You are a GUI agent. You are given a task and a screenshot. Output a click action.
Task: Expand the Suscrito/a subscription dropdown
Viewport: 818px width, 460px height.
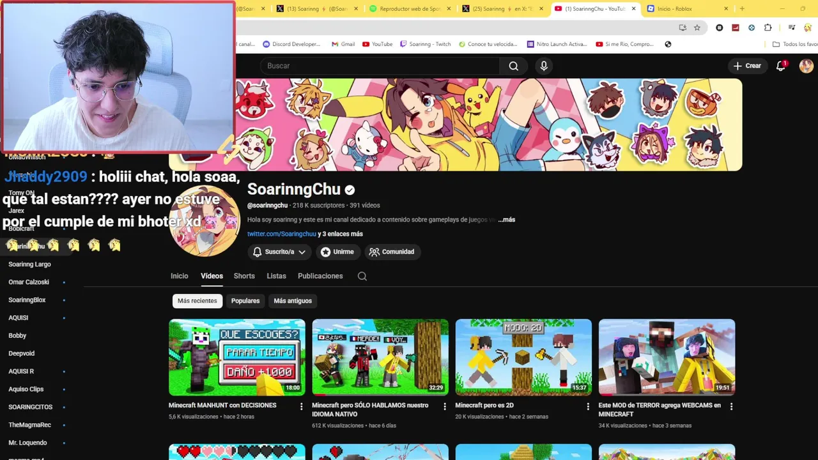pyautogui.click(x=279, y=252)
